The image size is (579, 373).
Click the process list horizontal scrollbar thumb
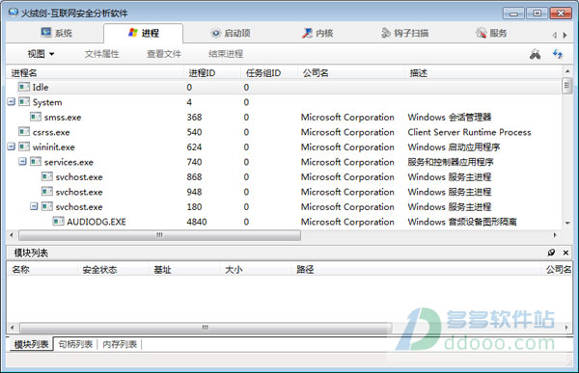point(159,235)
